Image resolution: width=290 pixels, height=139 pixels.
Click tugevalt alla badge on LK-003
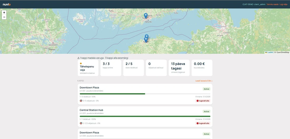pyautogui.click(x=203, y=123)
